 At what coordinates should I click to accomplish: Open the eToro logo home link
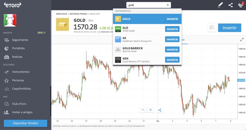click(x=13, y=5)
